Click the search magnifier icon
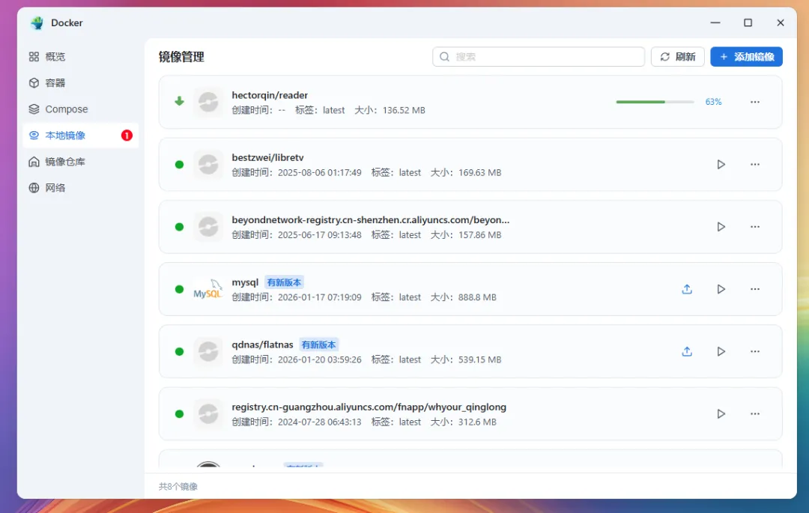The height and width of the screenshot is (513, 809). 444,57
